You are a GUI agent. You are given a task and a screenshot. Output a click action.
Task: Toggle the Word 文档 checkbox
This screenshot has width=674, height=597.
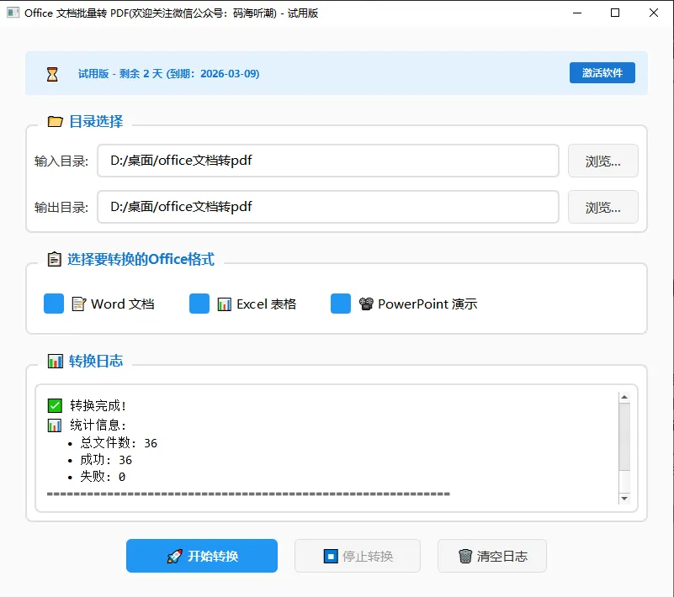click(54, 304)
